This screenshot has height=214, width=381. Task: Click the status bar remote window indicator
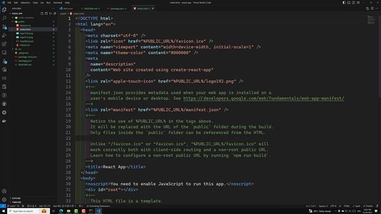coord(2,206)
